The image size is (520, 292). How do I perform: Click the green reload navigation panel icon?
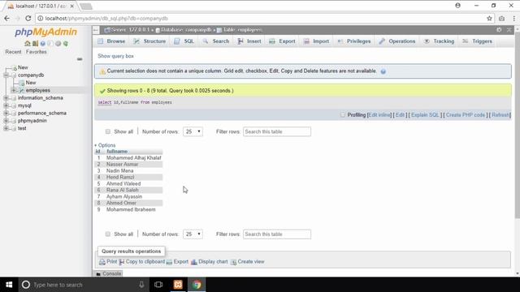pos(66,43)
